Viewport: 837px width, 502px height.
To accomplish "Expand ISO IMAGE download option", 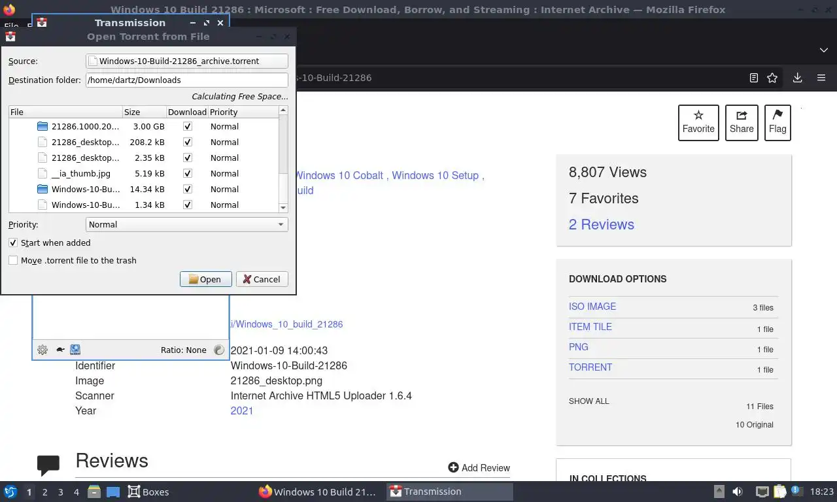I will (592, 307).
